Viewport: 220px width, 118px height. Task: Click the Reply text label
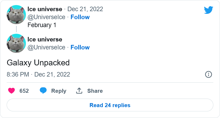[x=59, y=91]
